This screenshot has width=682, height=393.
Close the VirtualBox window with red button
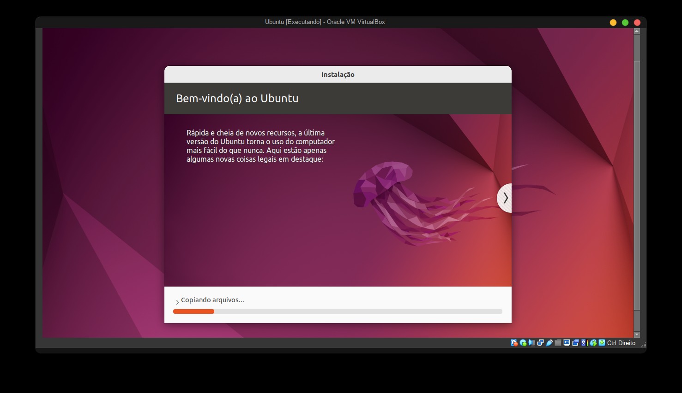pyautogui.click(x=637, y=23)
